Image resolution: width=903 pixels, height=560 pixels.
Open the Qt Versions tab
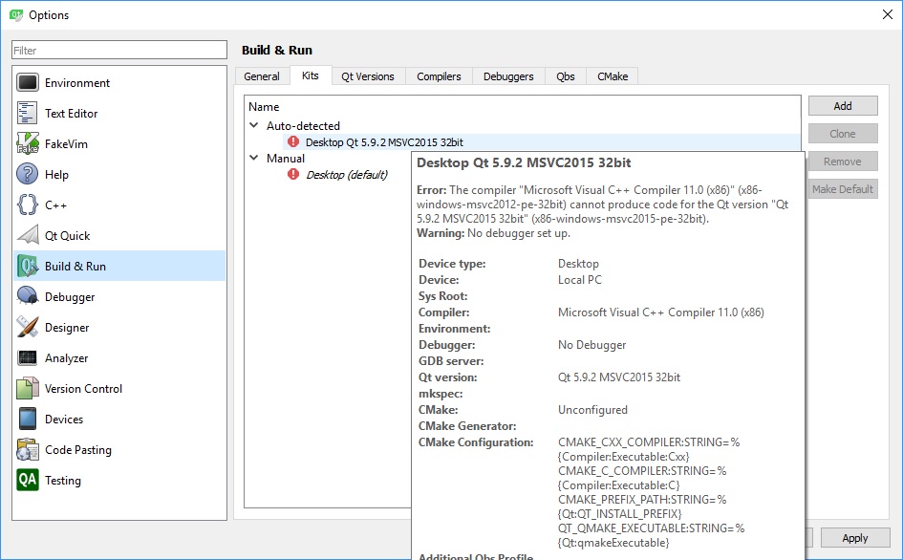(x=368, y=76)
